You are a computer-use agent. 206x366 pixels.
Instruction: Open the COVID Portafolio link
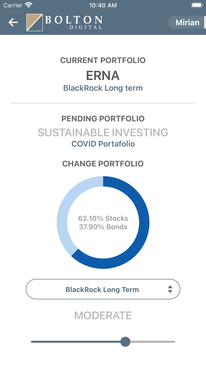(x=103, y=144)
